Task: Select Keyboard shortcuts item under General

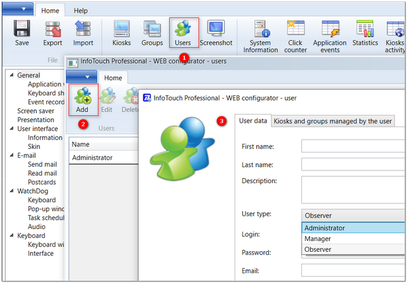Action: point(46,93)
